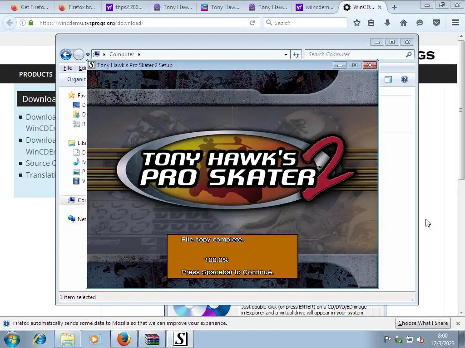Click the 'Source C...' link on the webpage
The width and height of the screenshot is (465, 348).
click(40, 163)
